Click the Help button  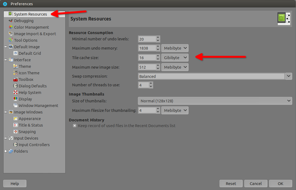click(15, 184)
